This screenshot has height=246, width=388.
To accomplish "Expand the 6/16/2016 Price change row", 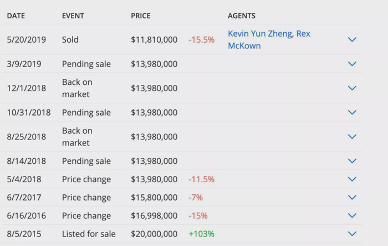I will pos(351,215).
